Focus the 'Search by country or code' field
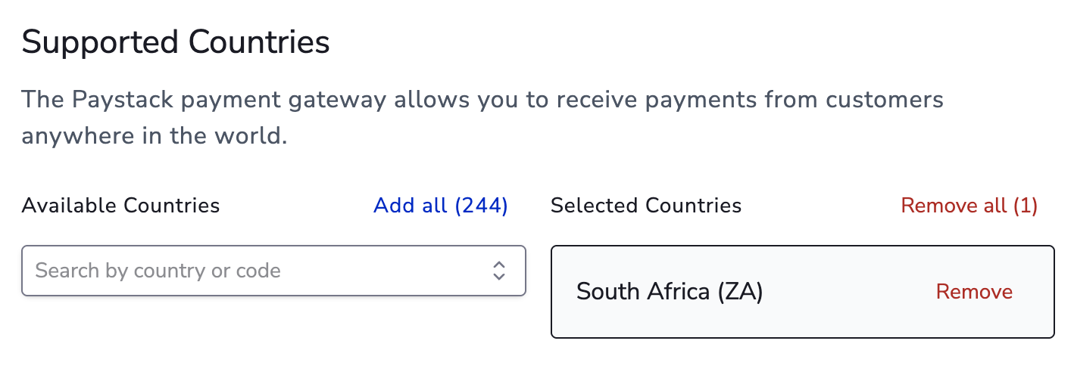1074x378 pixels. point(227,271)
